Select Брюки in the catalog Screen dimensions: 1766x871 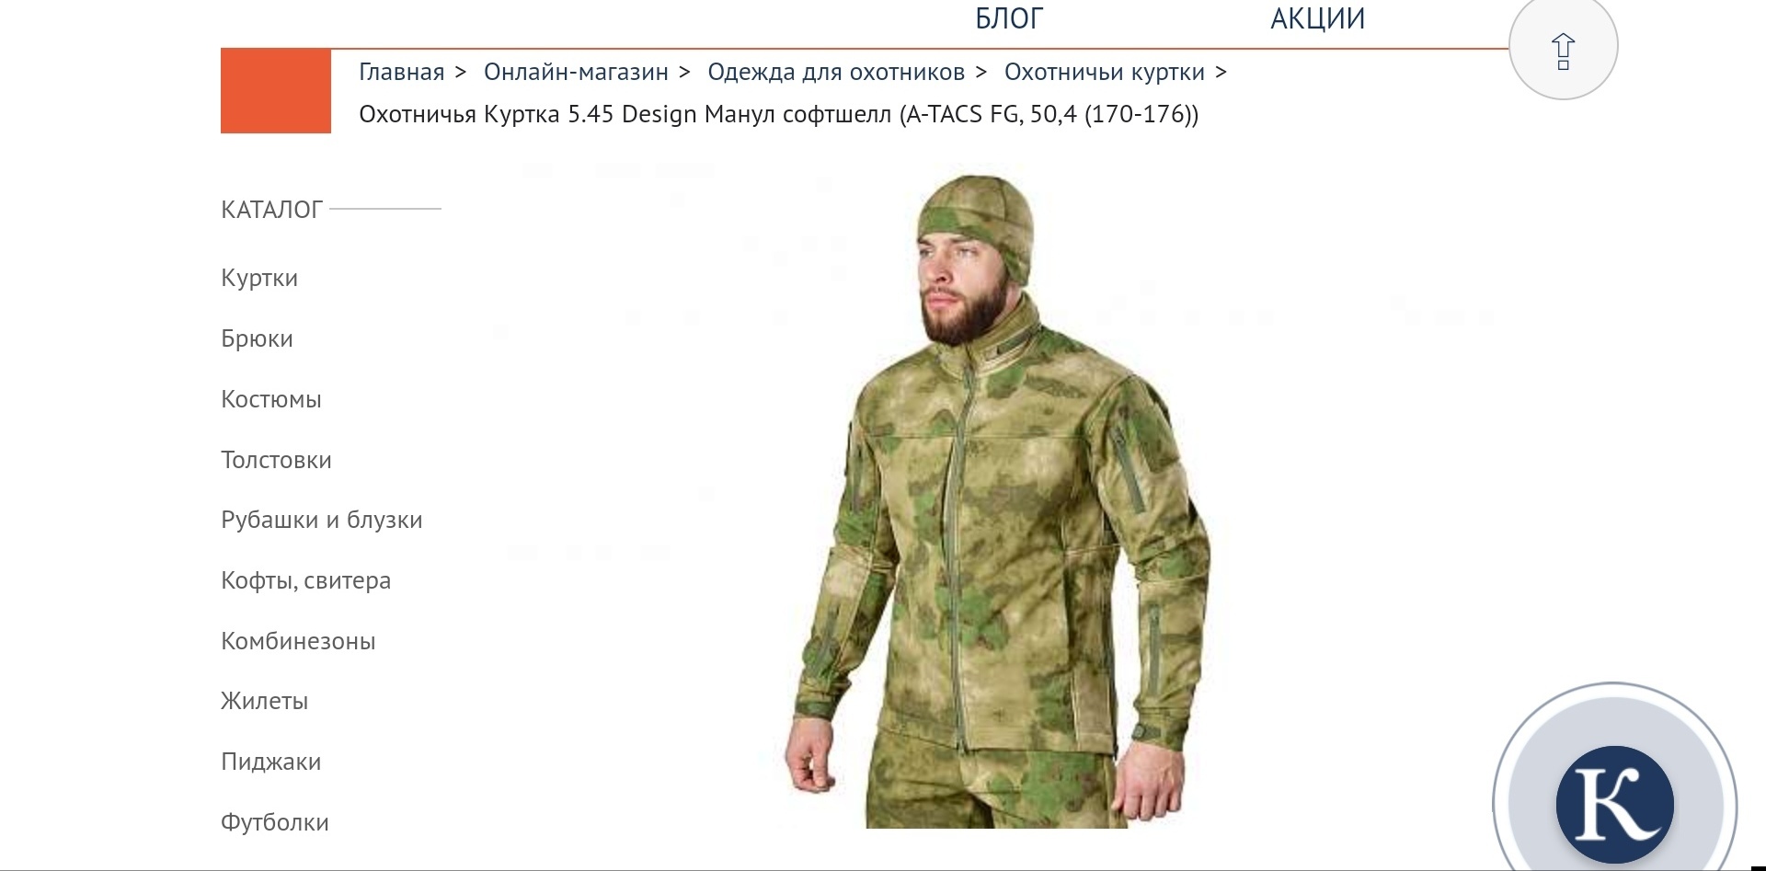point(257,338)
